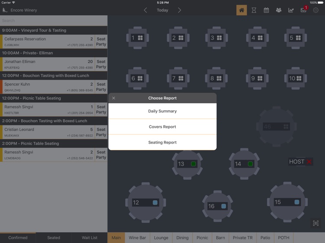The height and width of the screenshot is (243, 325).
Task: Select dimmed table 46
Action: pos(276,127)
